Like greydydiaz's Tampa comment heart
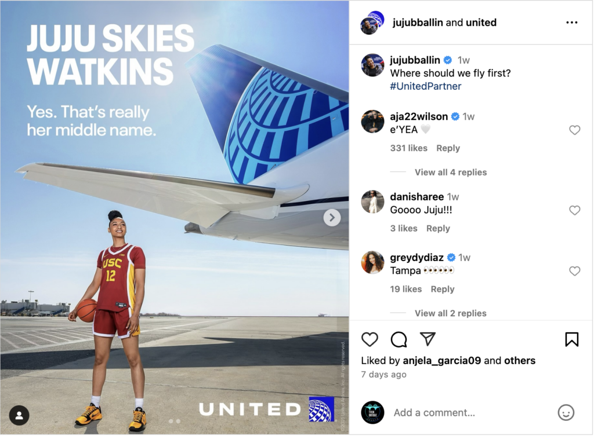Screen dimensions: 594x436 [x=575, y=271]
